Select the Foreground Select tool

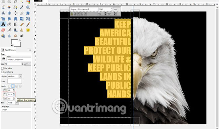[x=9, y=7]
